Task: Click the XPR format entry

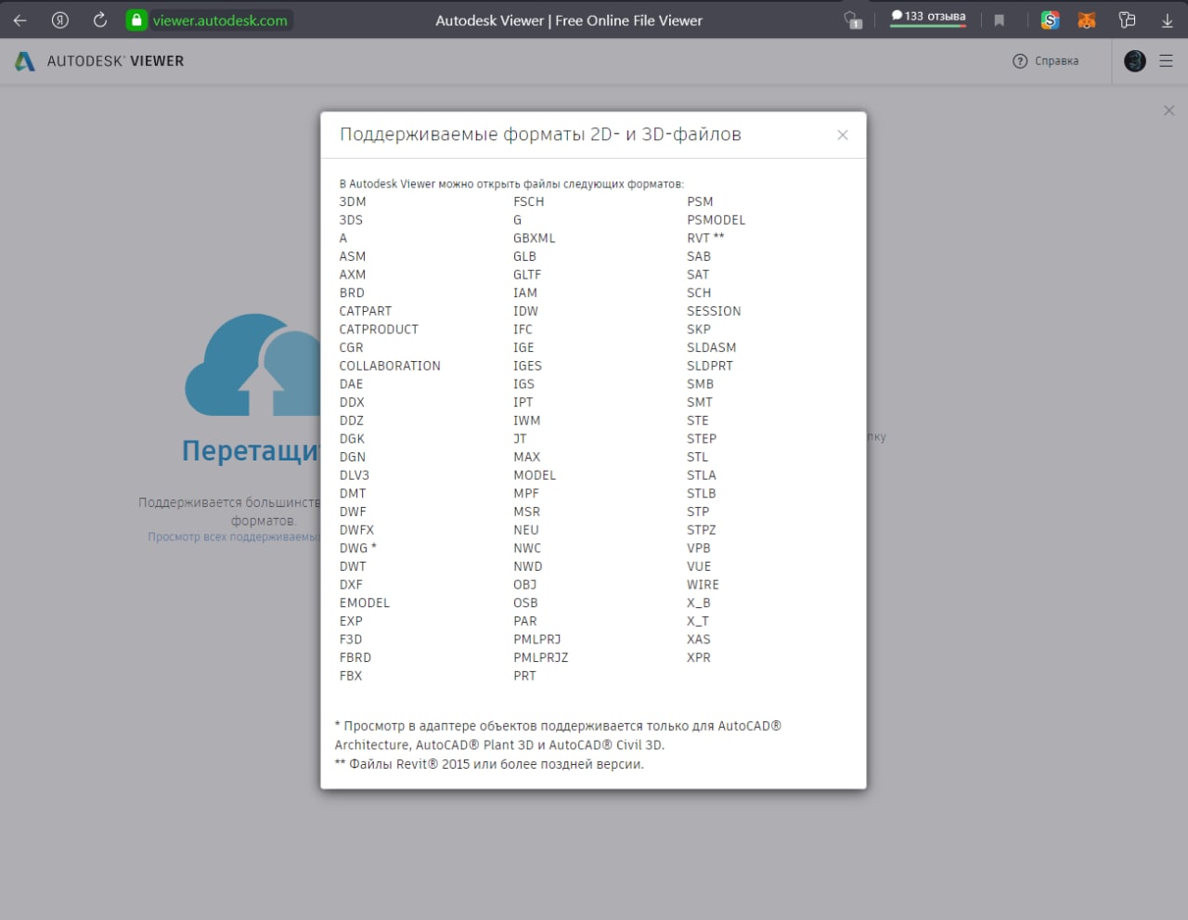Action: click(699, 657)
